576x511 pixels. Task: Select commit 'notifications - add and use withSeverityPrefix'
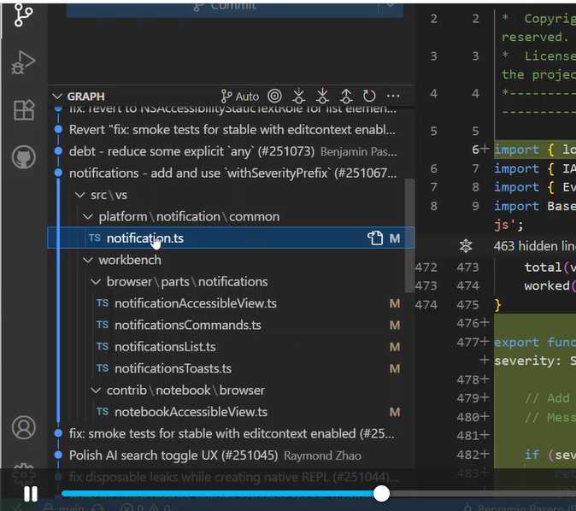(x=232, y=173)
